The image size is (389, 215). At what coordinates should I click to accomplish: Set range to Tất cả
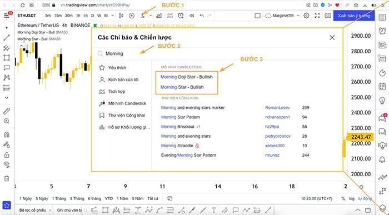153,199
